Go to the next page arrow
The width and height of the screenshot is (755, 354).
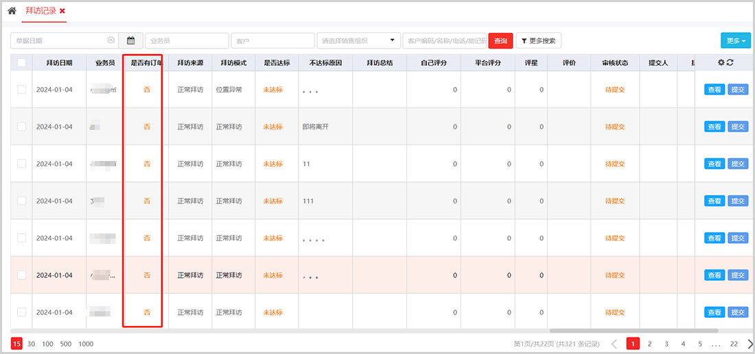[750, 344]
